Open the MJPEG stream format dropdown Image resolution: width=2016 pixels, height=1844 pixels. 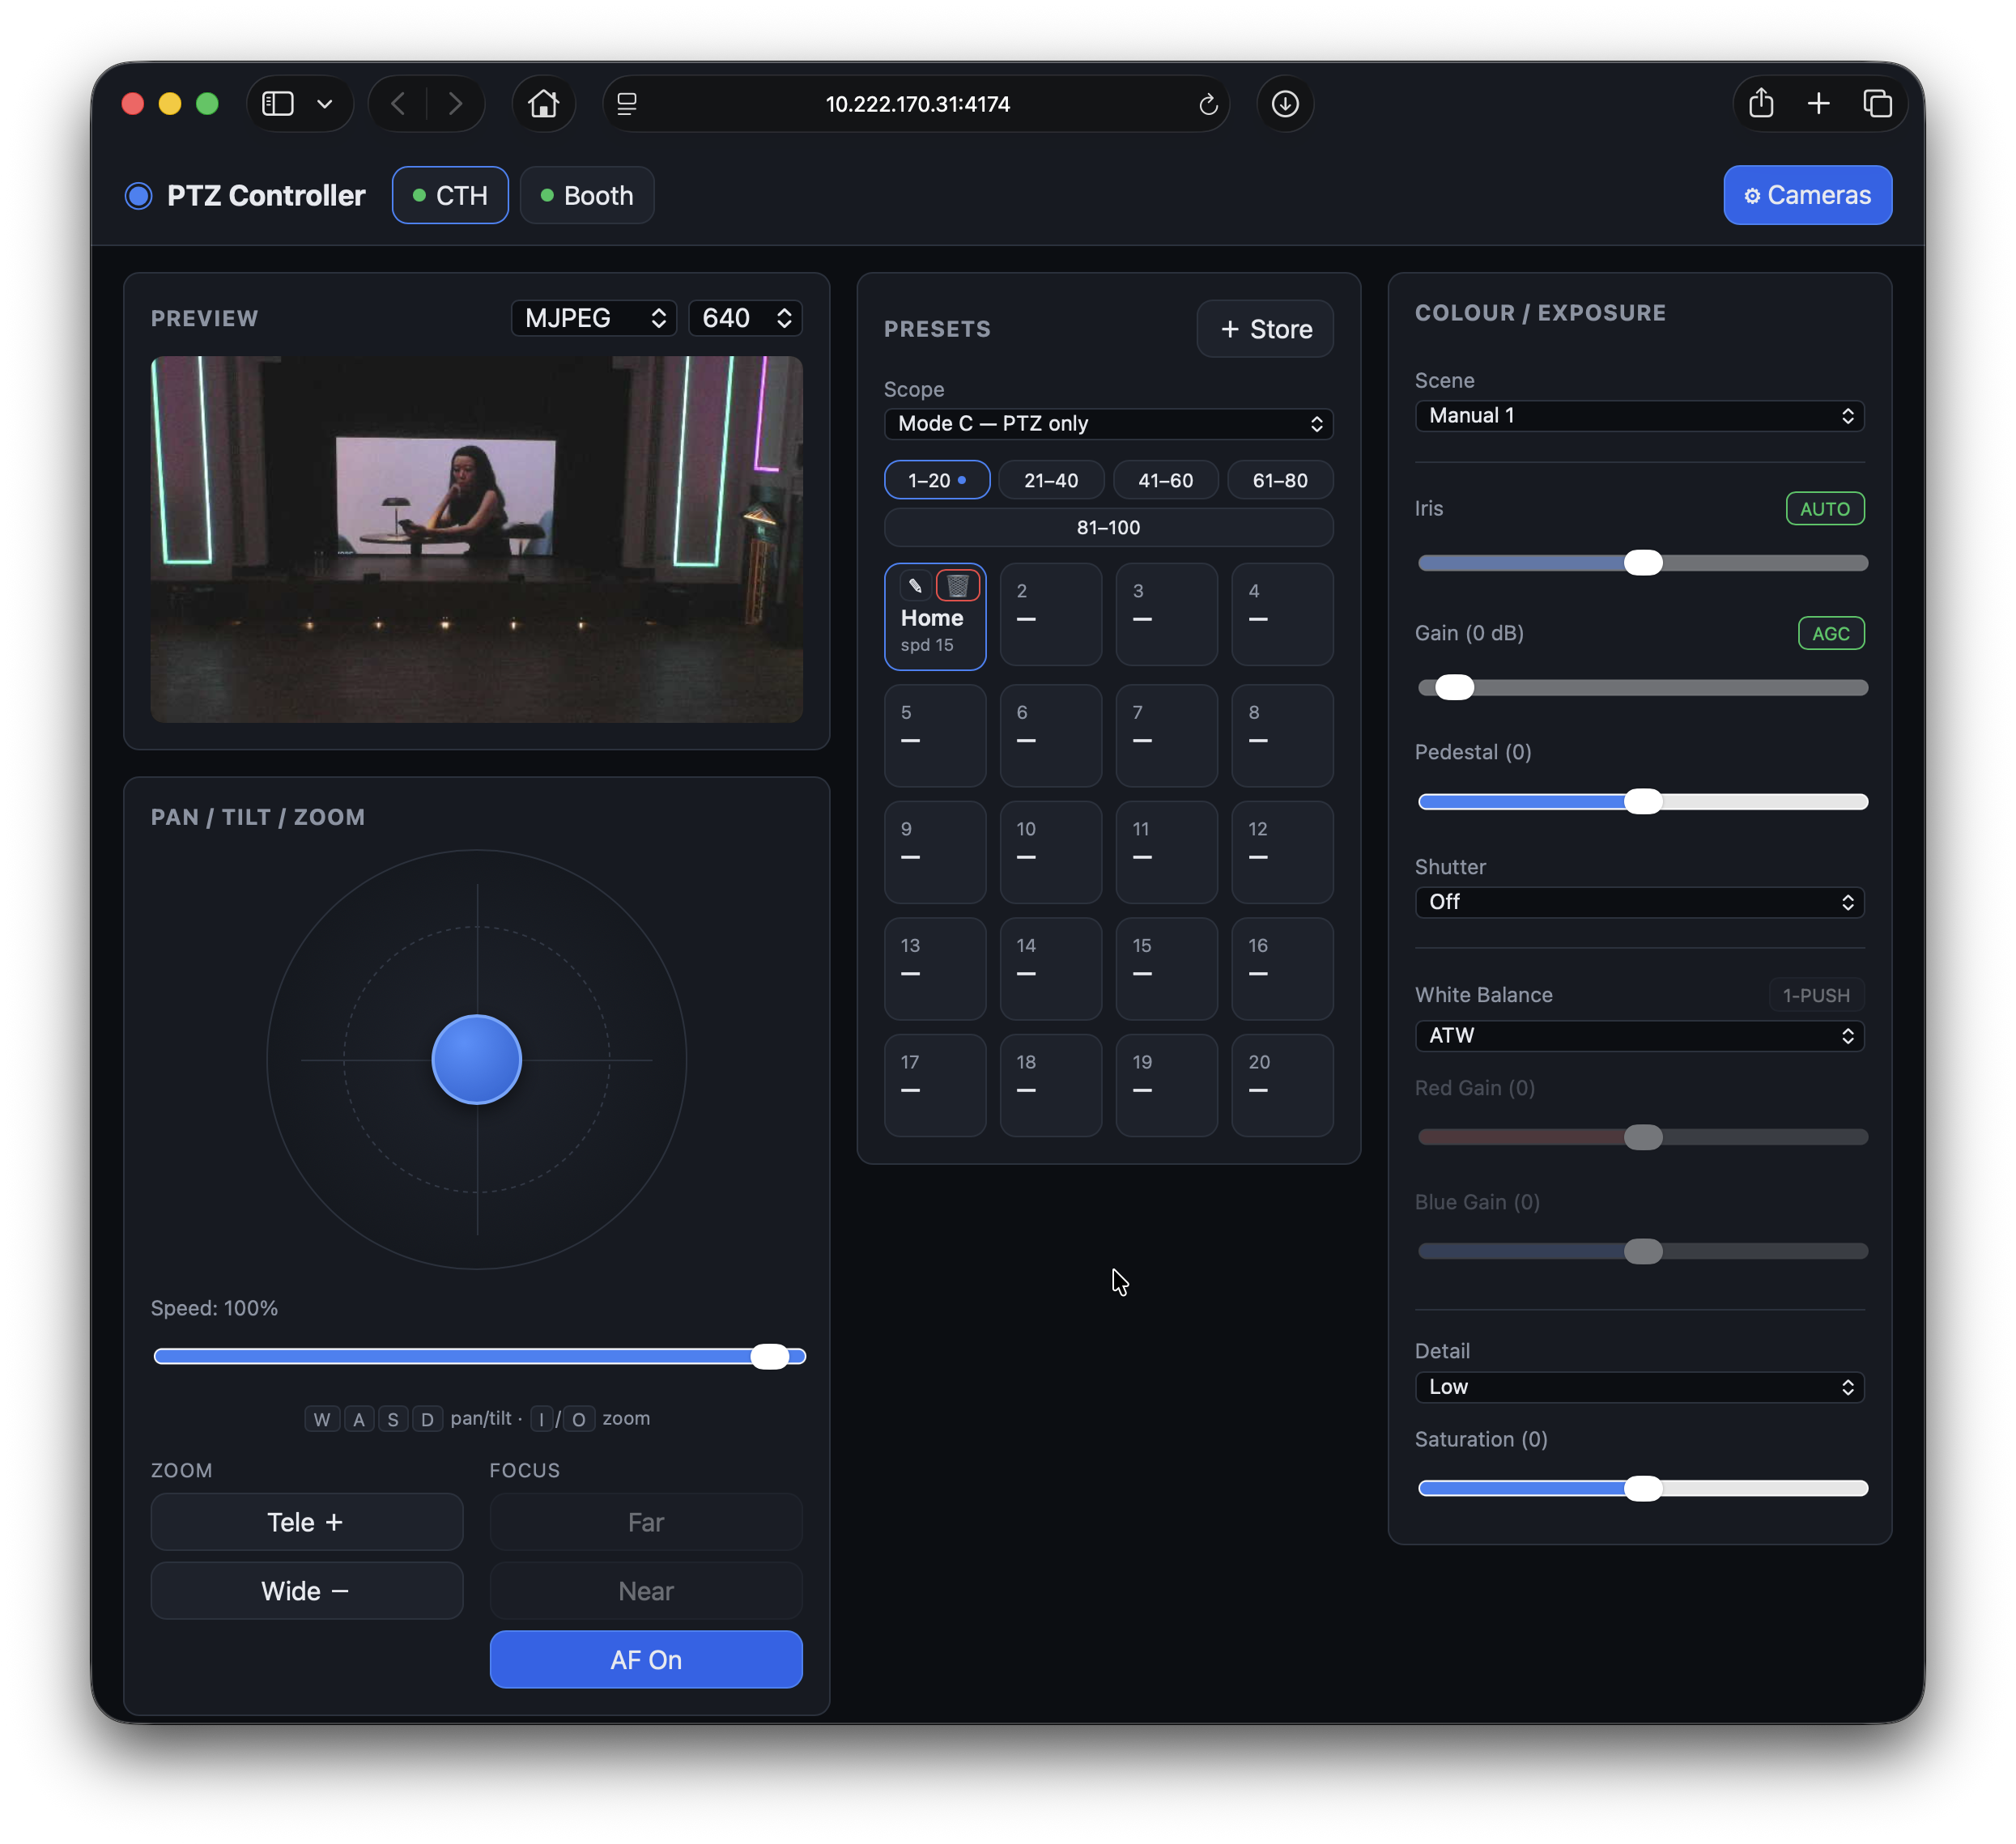pos(594,318)
